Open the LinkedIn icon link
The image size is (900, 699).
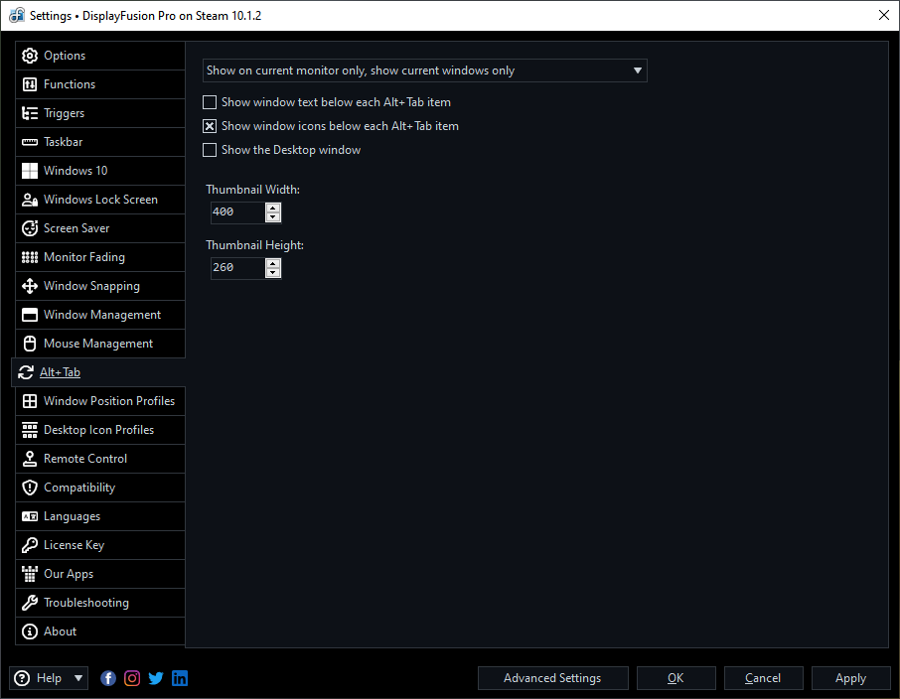[180, 678]
